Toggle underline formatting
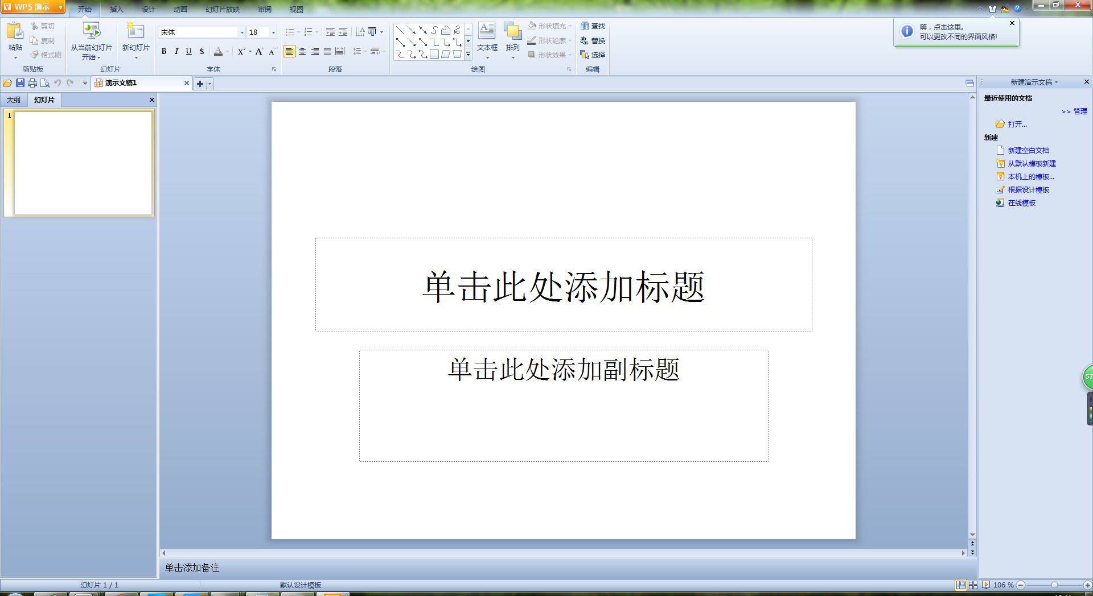 188,51
